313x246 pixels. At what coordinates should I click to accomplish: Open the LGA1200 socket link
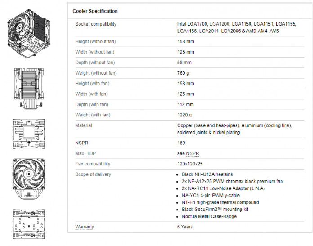(219, 24)
